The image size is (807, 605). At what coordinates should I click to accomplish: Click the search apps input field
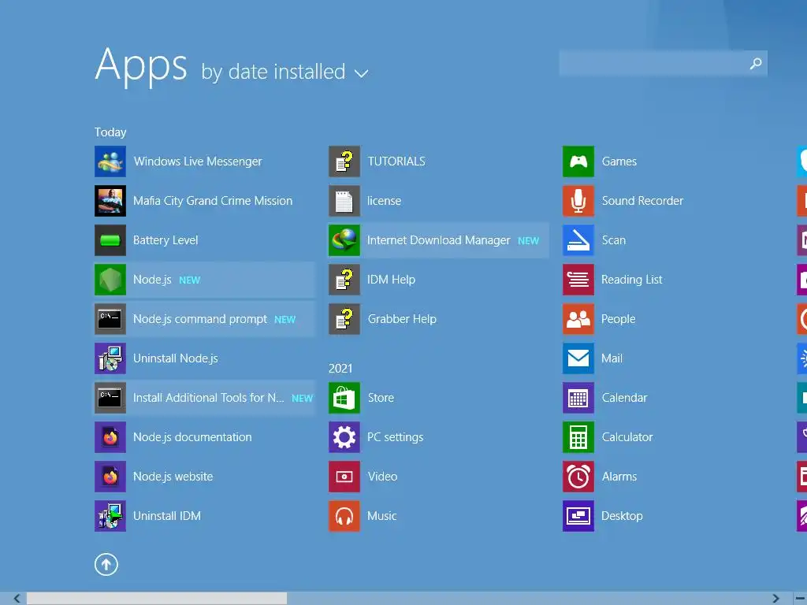[x=663, y=63]
